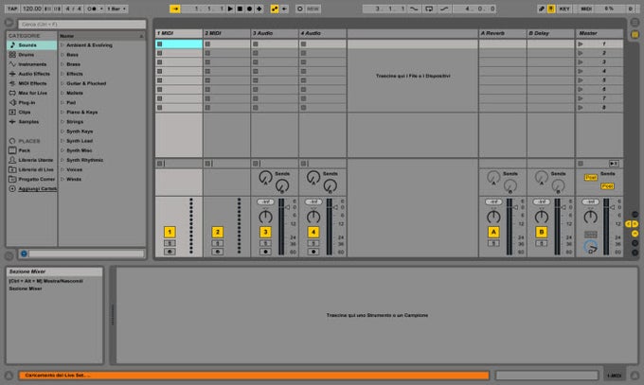Open Samples category in browser
Viewport: 644px width, 385px height.
31,122
